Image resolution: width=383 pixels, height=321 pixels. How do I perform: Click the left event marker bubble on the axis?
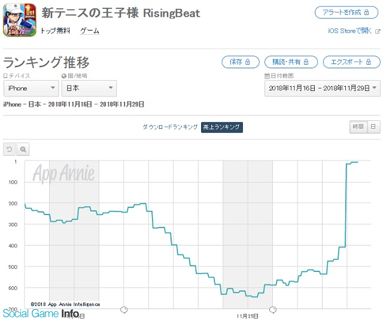click(124, 310)
